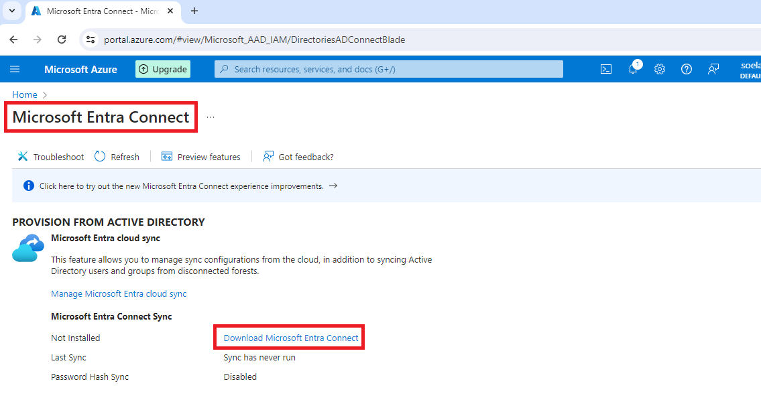Click the Microsoft Azure home logo text
The height and width of the screenshot is (406, 761).
point(80,70)
